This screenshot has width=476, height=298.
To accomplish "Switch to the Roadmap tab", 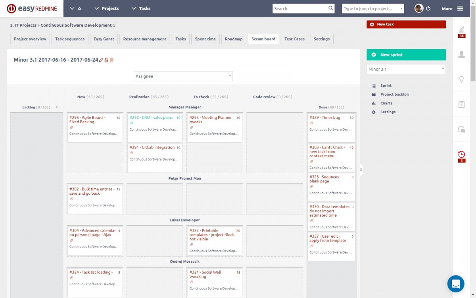I will pyautogui.click(x=234, y=39).
